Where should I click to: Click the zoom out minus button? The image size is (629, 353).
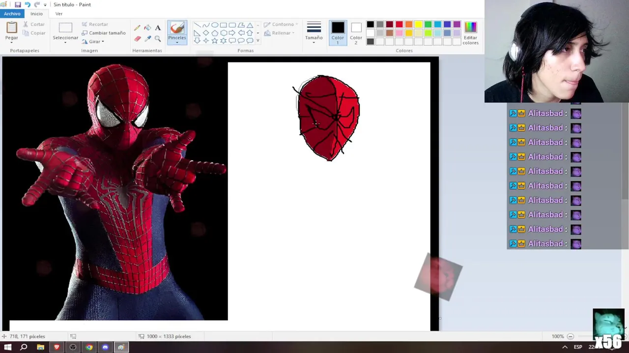pos(570,336)
